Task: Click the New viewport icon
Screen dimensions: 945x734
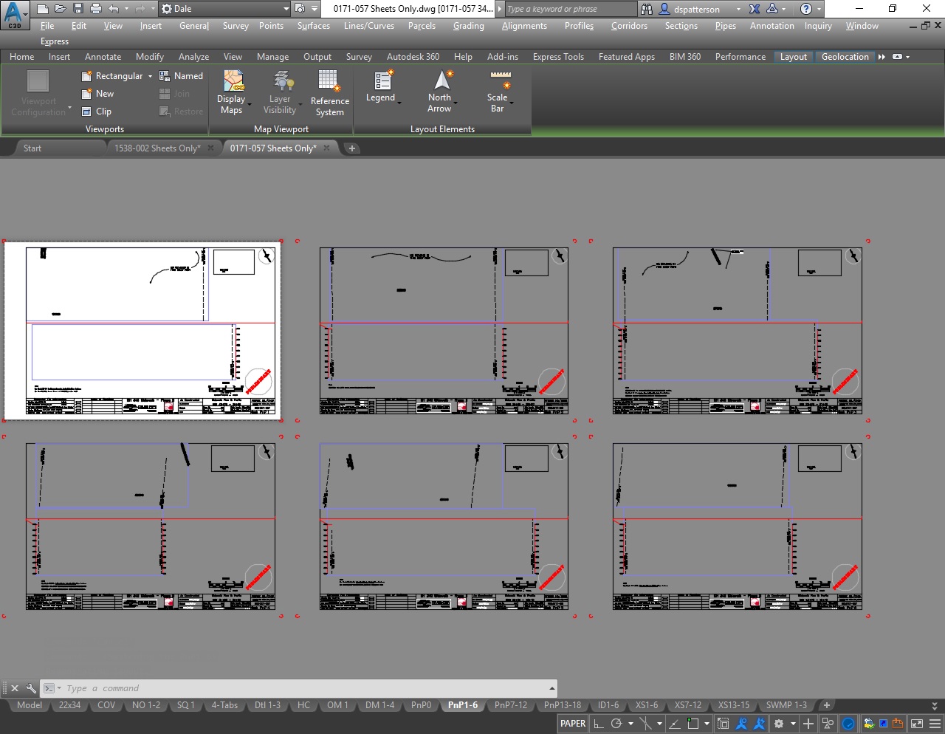Action: click(87, 93)
